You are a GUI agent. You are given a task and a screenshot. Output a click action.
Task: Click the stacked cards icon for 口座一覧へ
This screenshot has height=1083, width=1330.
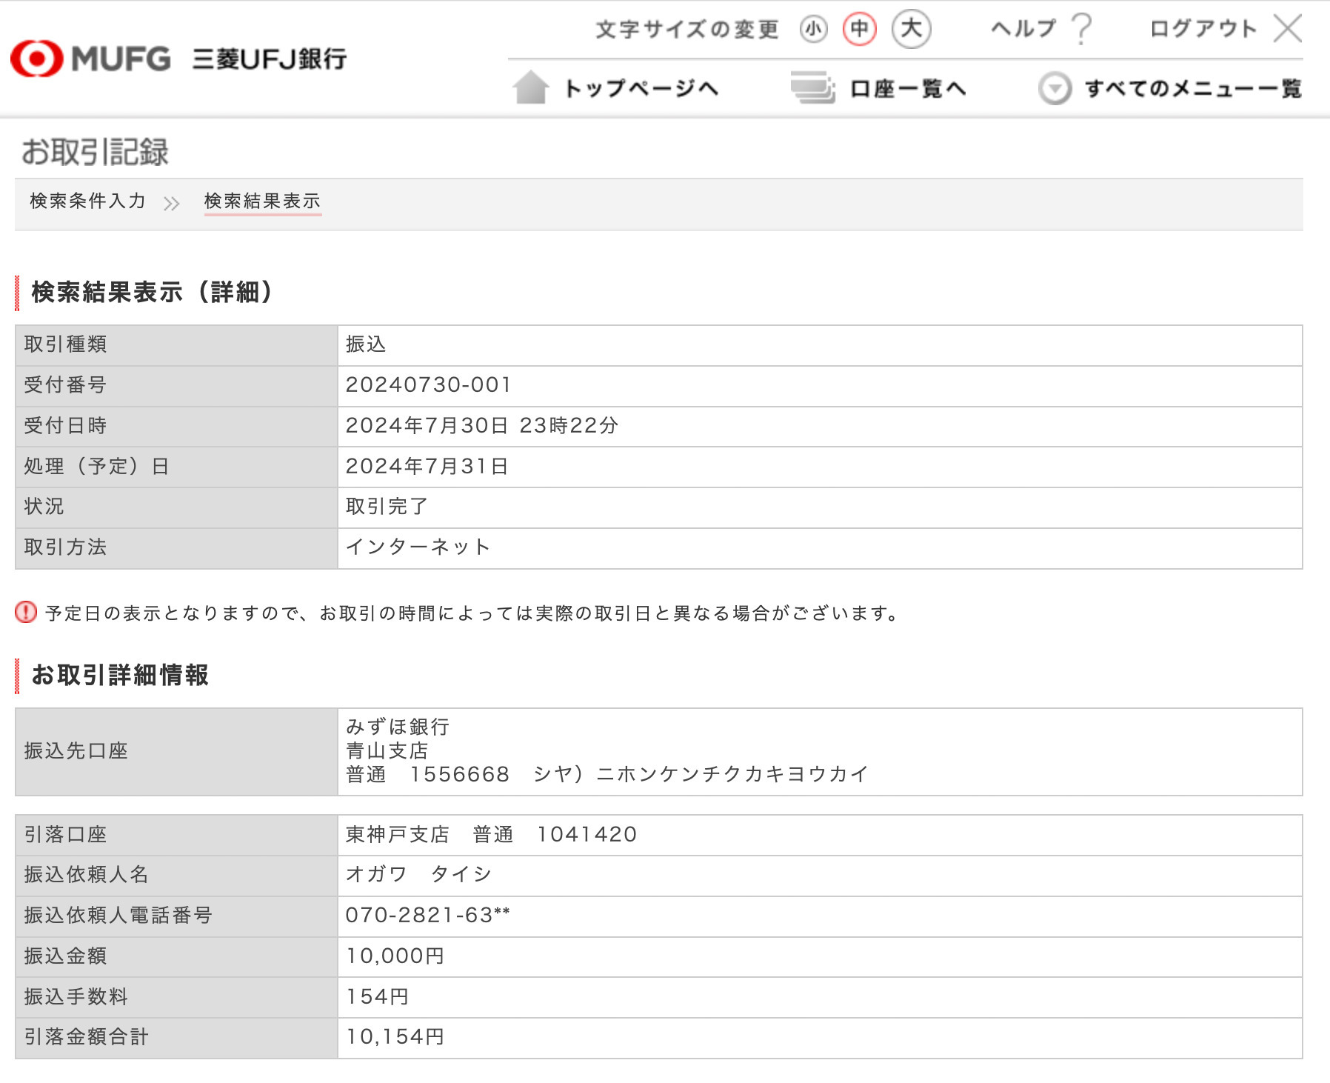(813, 87)
